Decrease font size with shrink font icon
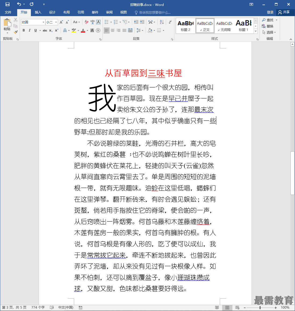295x311 pixels. click(67, 22)
